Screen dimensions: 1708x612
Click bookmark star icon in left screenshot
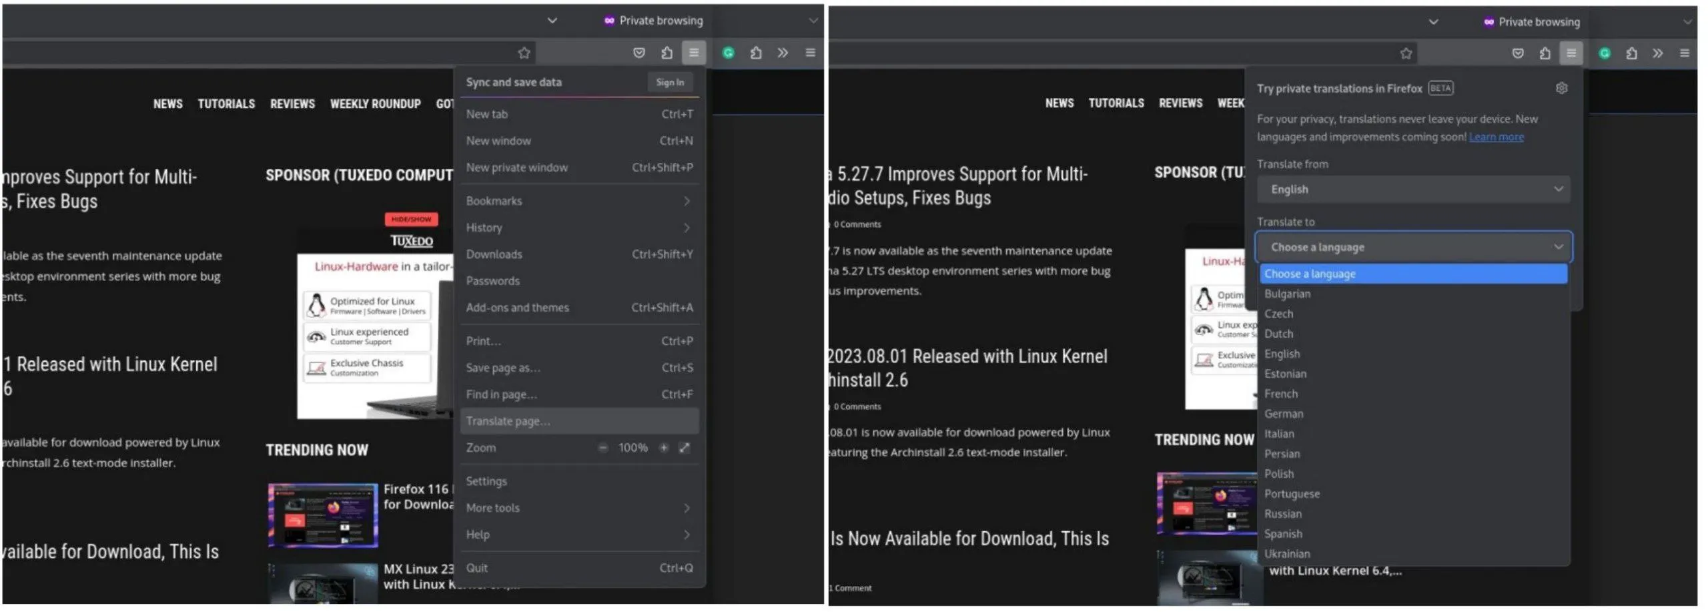524,53
